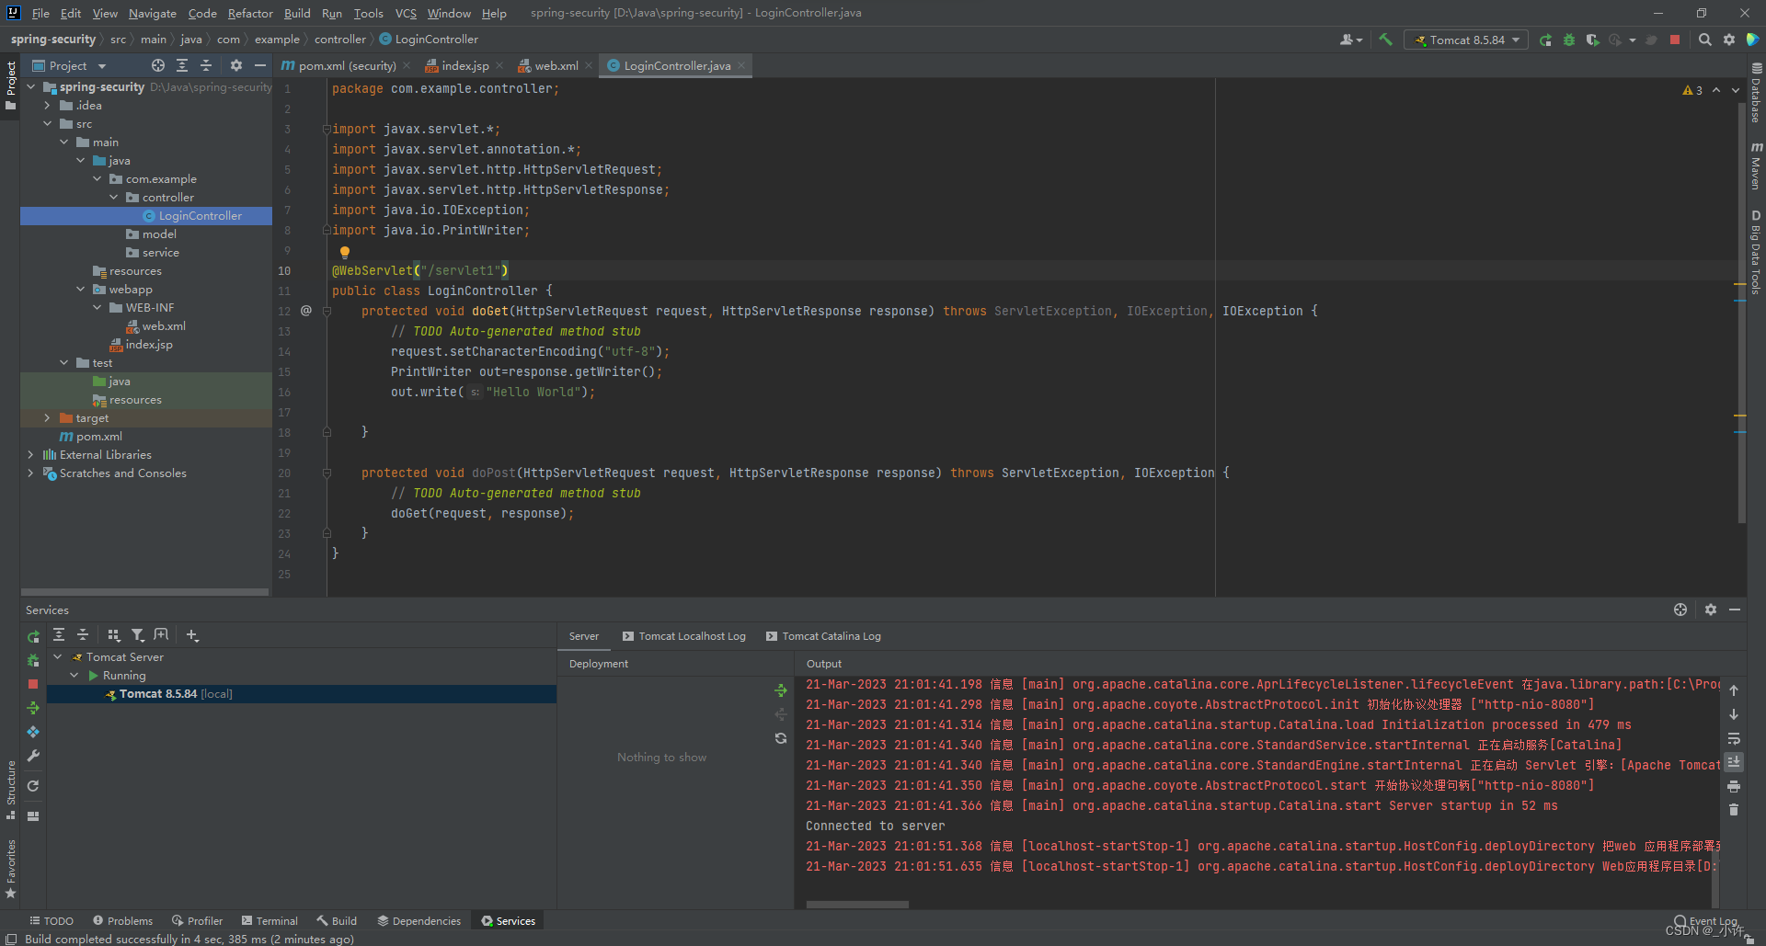Collapse the controller package node
Screen dimensions: 1766x946
pyautogui.click(x=114, y=198)
